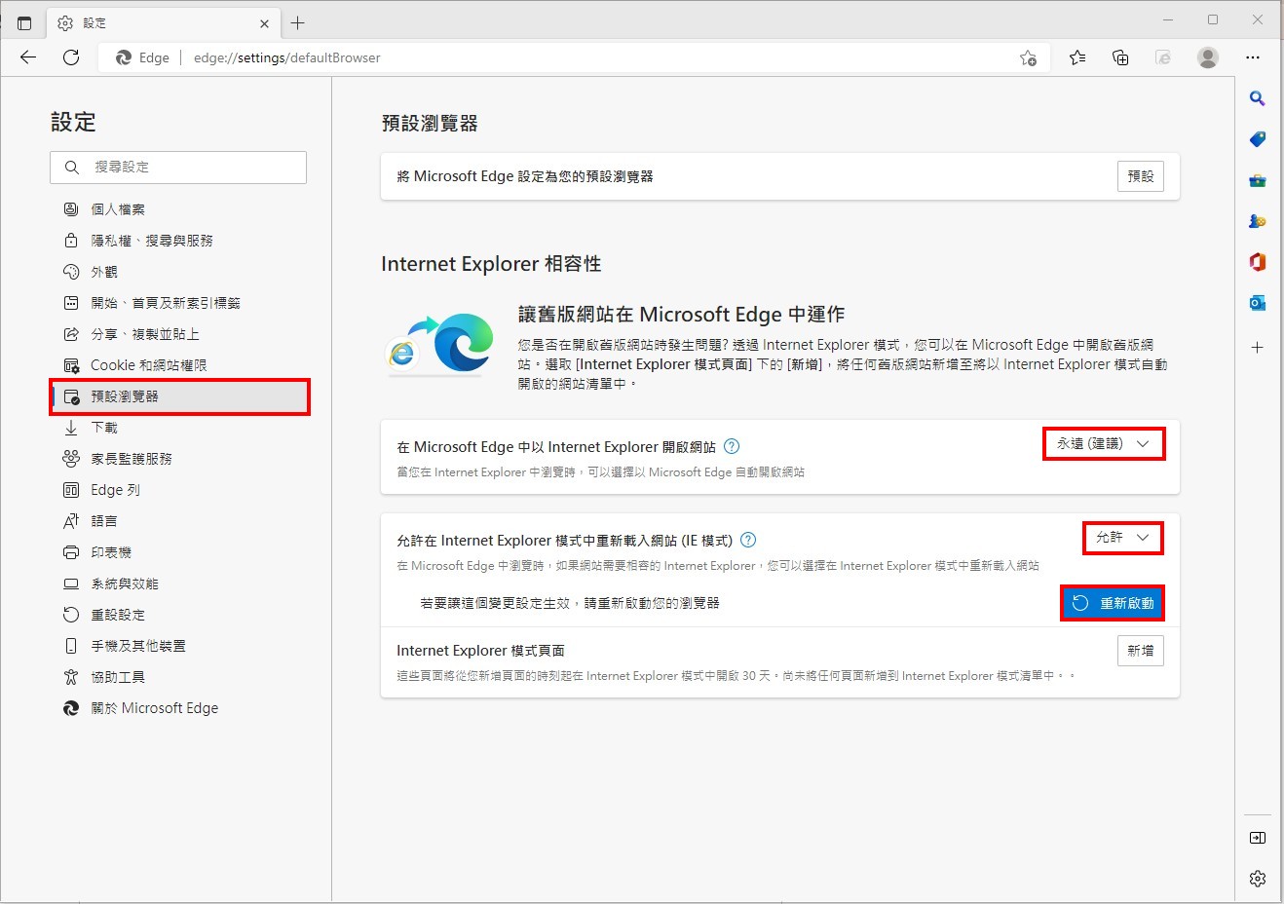
Task: Click the 設定 browser tab
Action: pyautogui.click(x=164, y=22)
